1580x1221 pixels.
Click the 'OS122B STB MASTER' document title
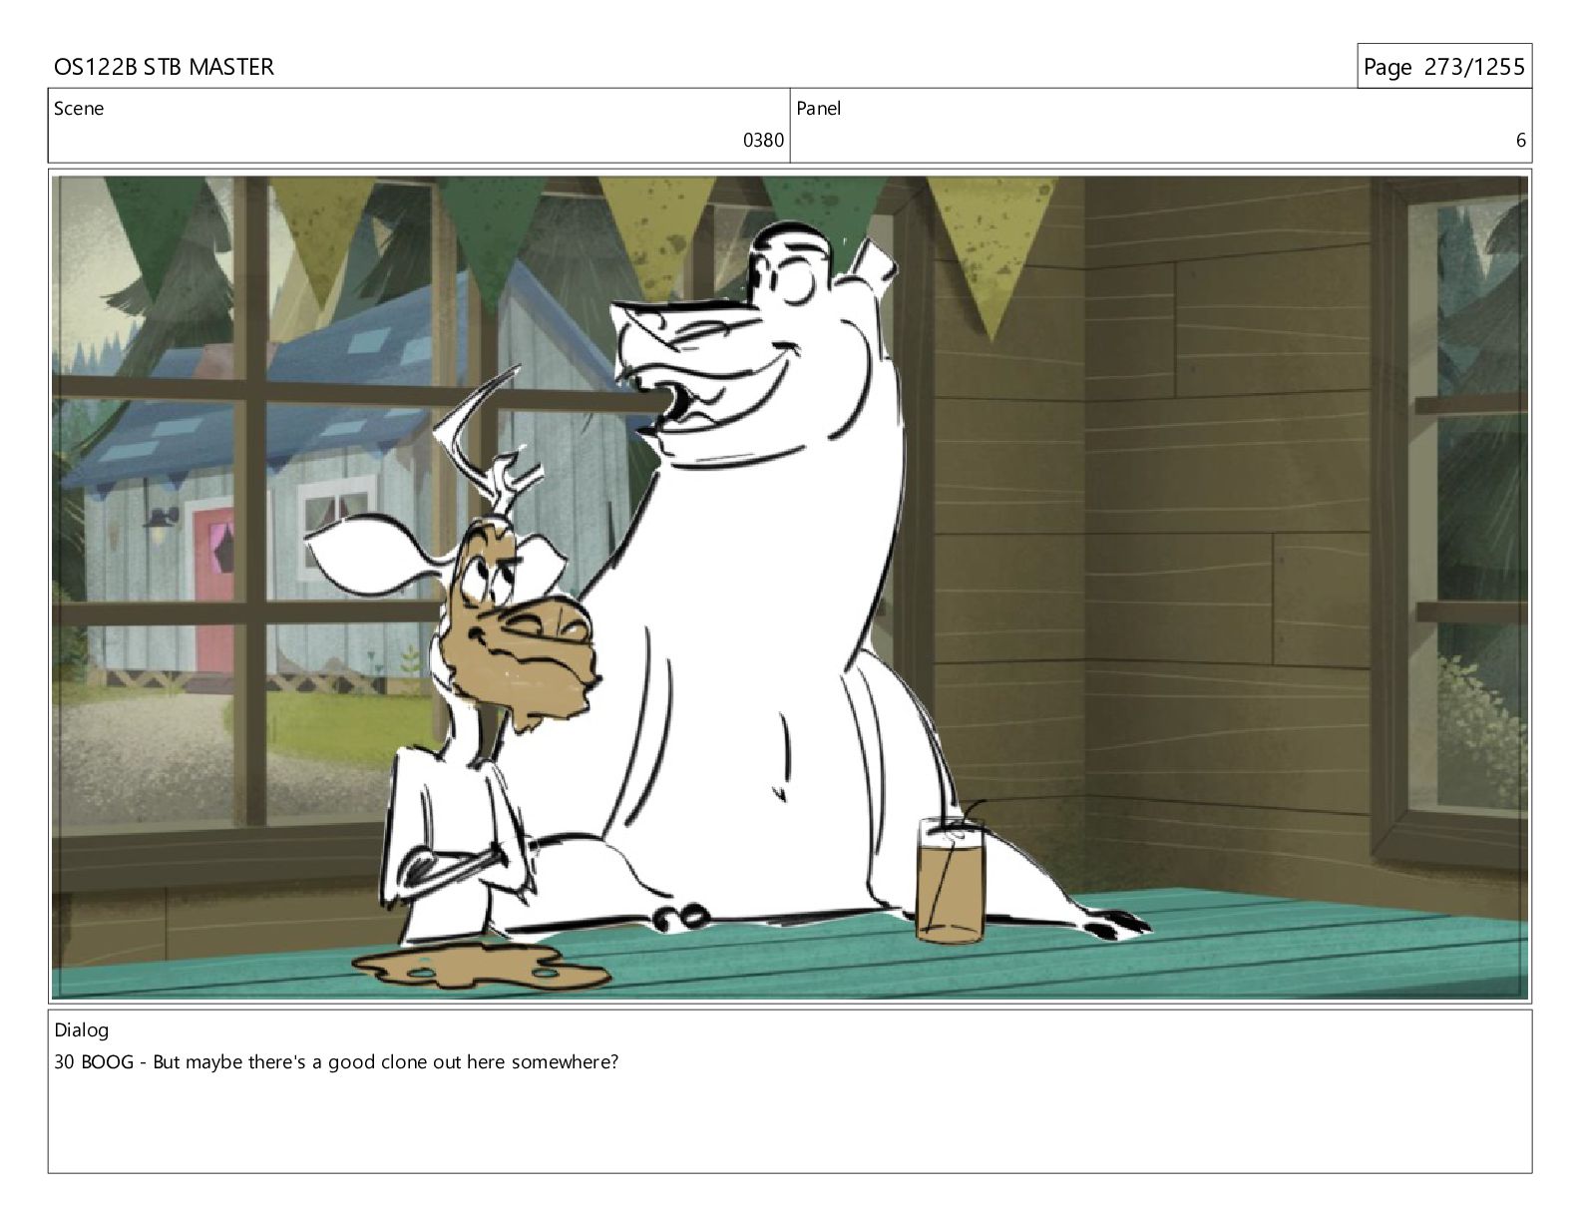164,67
